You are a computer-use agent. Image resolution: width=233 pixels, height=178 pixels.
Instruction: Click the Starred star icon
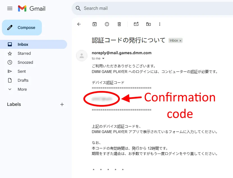pos(10,54)
